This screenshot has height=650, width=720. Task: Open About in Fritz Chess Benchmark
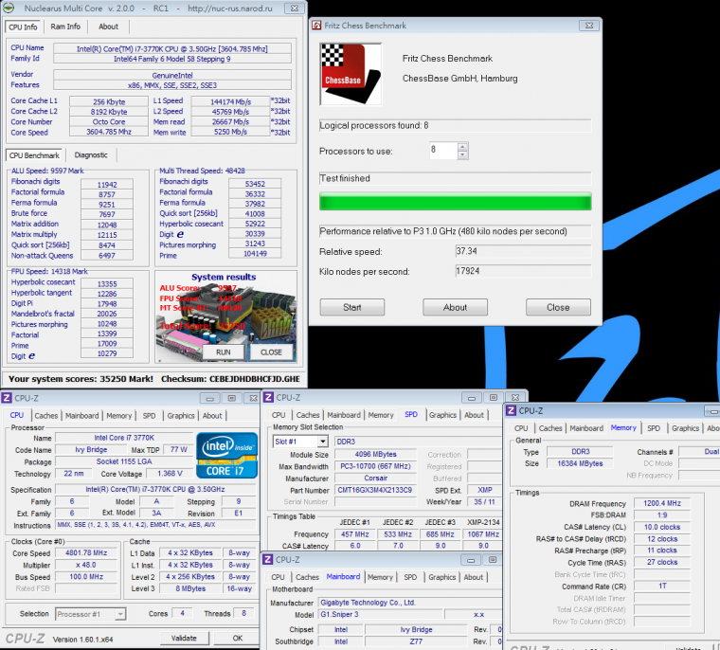[x=455, y=307]
